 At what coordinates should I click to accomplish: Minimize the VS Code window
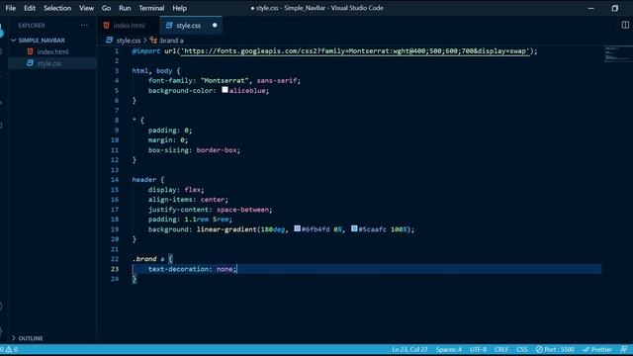pyautogui.click(x=591, y=8)
